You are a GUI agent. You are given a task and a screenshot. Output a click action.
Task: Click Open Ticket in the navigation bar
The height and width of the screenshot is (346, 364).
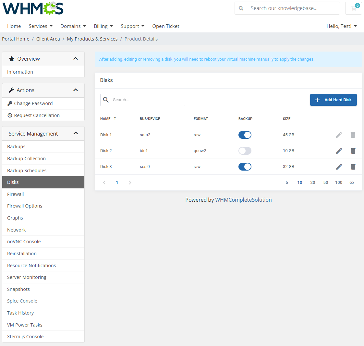pos(165,26)
